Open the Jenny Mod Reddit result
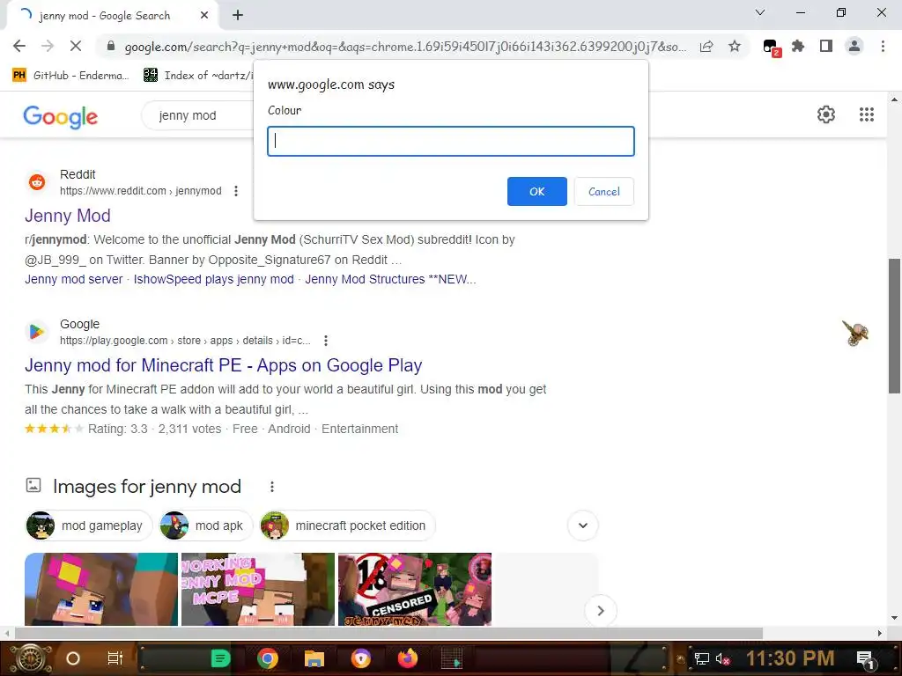The image size is (902, 676). pos(67,216)
